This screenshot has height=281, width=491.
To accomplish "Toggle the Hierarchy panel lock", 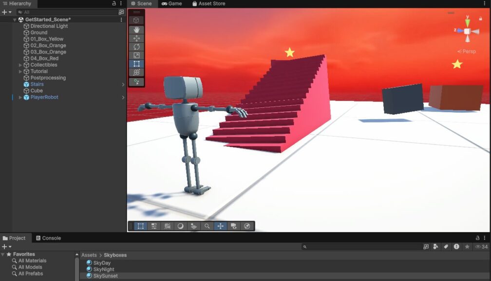I will 114,3.
